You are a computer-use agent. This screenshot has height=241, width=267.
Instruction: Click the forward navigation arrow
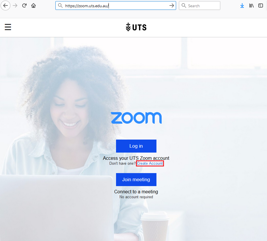click(x=15, y=5)
